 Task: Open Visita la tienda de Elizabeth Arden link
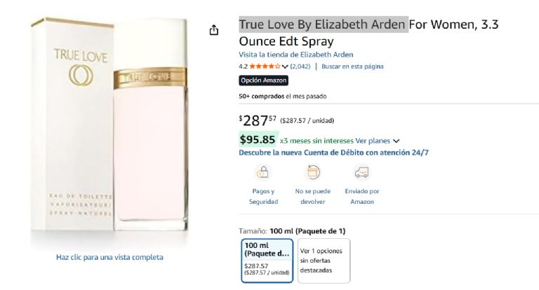[295, 55]
